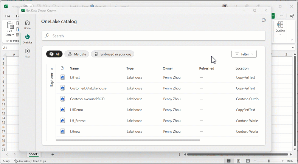Click Excel sheet horizontal scrollbar
Viewport: 298px width, 164px height.
[237, 155]
